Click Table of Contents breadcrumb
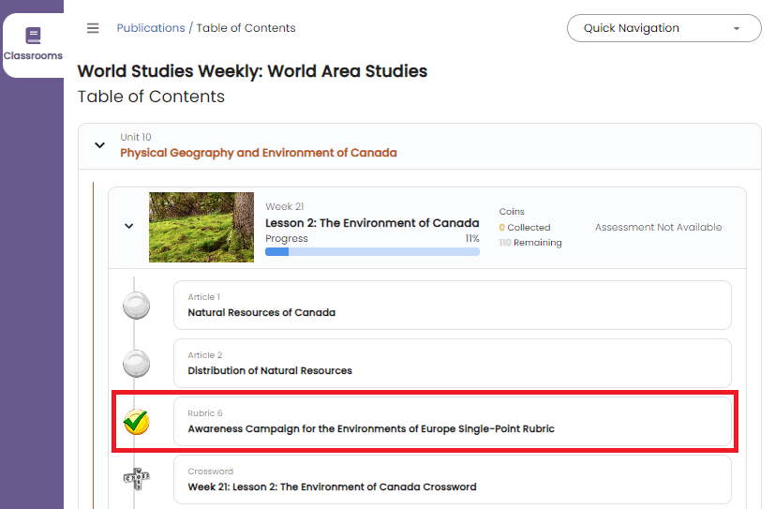 click(246, 28)
